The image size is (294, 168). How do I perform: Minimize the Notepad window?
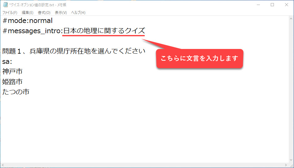coord(258,5)
